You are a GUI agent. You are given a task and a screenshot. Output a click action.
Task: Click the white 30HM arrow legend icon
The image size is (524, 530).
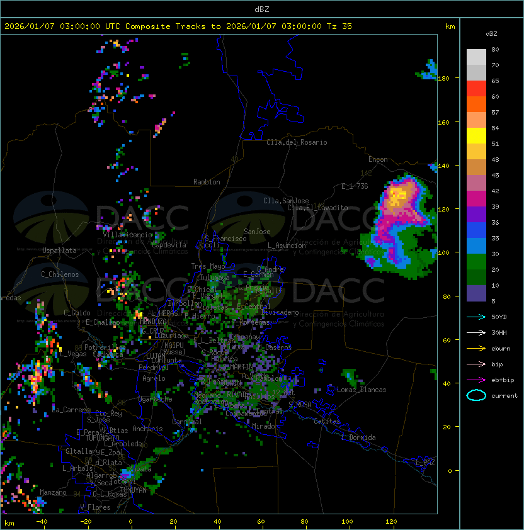tap(476, 332)
